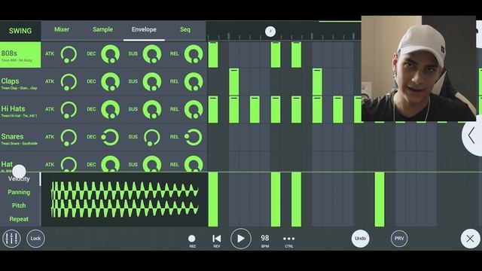Screen dimensions: 482x271
Task: Switch to the Seq tab
Action: 185,30
